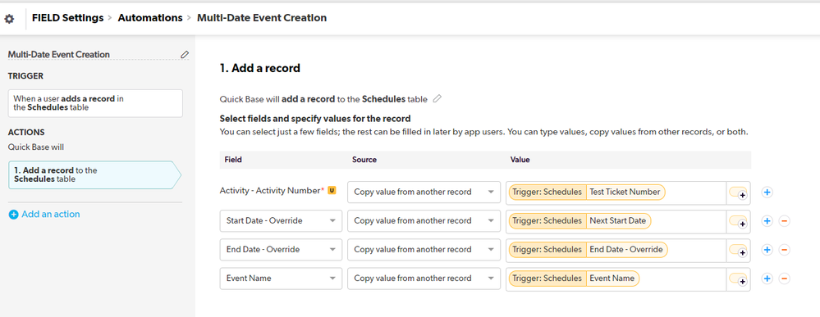Open the Event Name field dropdown
Viewport: 820px width, 317px height.
pos(281,279)
